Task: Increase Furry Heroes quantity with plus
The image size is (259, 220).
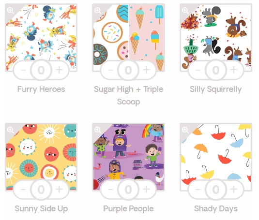Action: pos(59,70)
